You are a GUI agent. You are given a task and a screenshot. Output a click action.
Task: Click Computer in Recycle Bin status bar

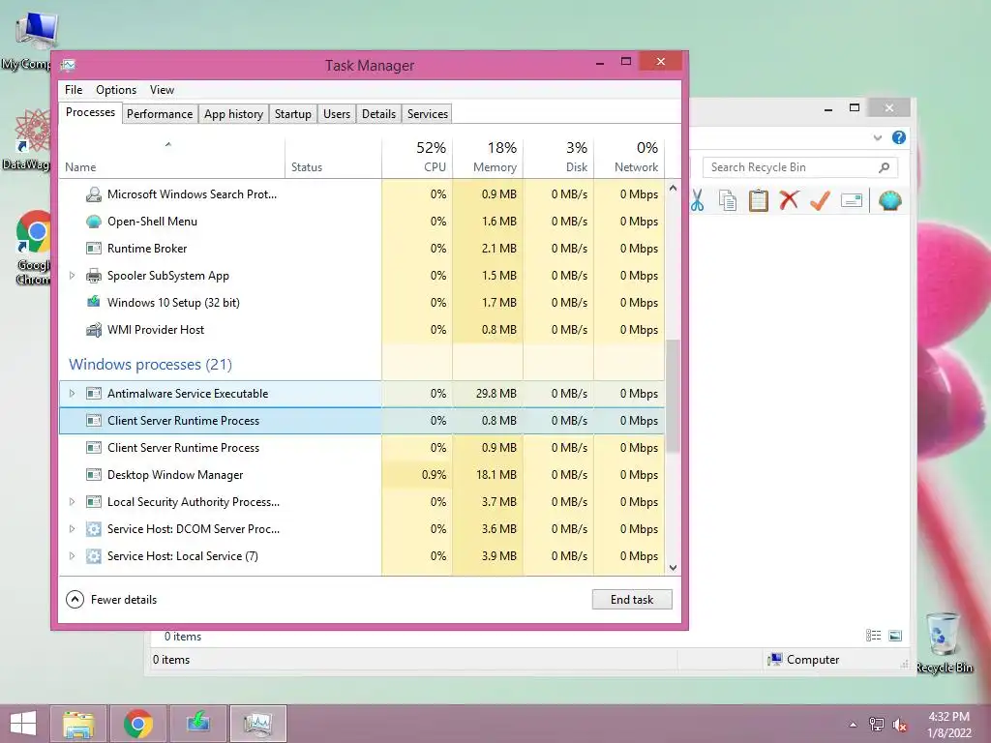803,659
